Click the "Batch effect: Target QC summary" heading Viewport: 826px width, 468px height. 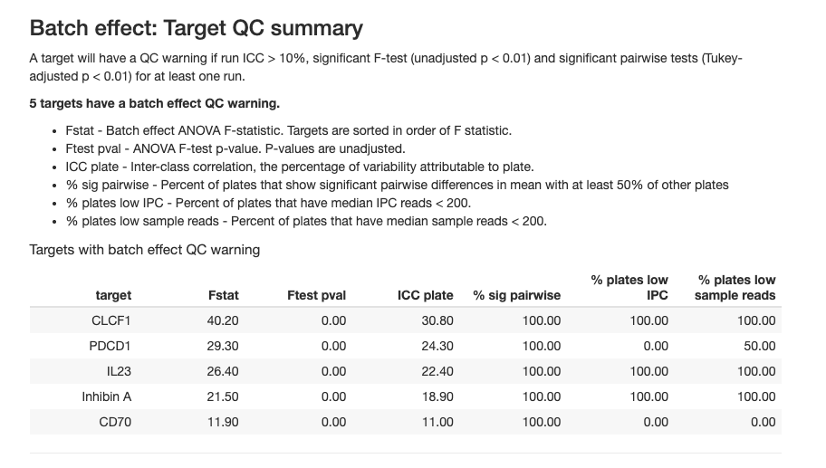click(197, 28)
